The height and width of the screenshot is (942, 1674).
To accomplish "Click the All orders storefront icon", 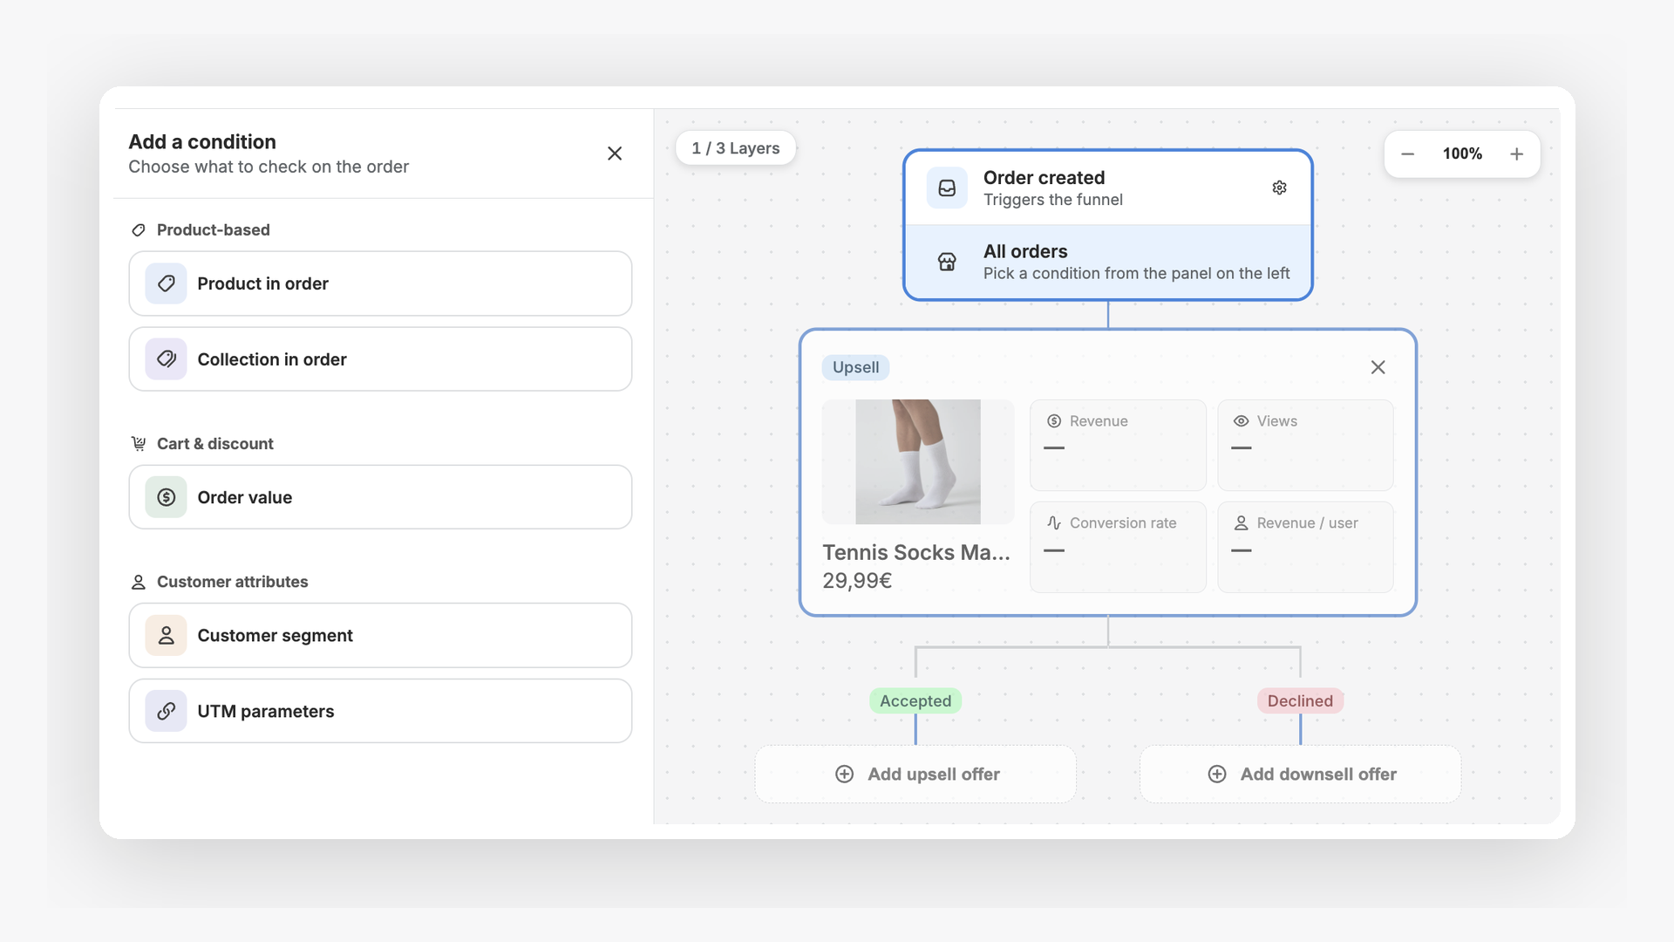I will click(x=947, y=262).
